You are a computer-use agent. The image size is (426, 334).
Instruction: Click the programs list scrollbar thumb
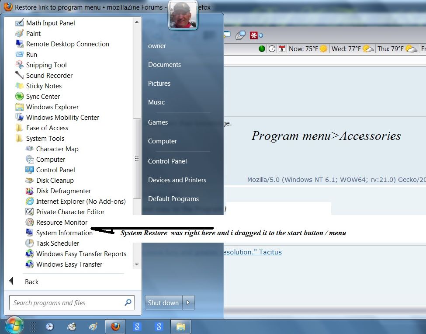coord(137,159)
